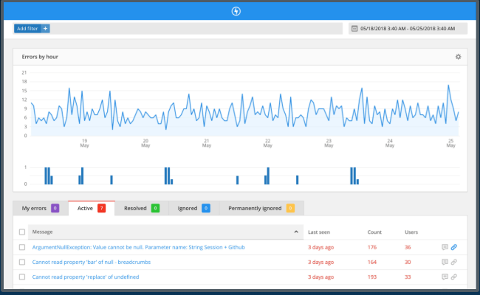Image resolution: width=480 pixels, height=295 pixels.
Task: Open the calendar icon for date range
Action: pyautogui.click(x=354, y=29)
